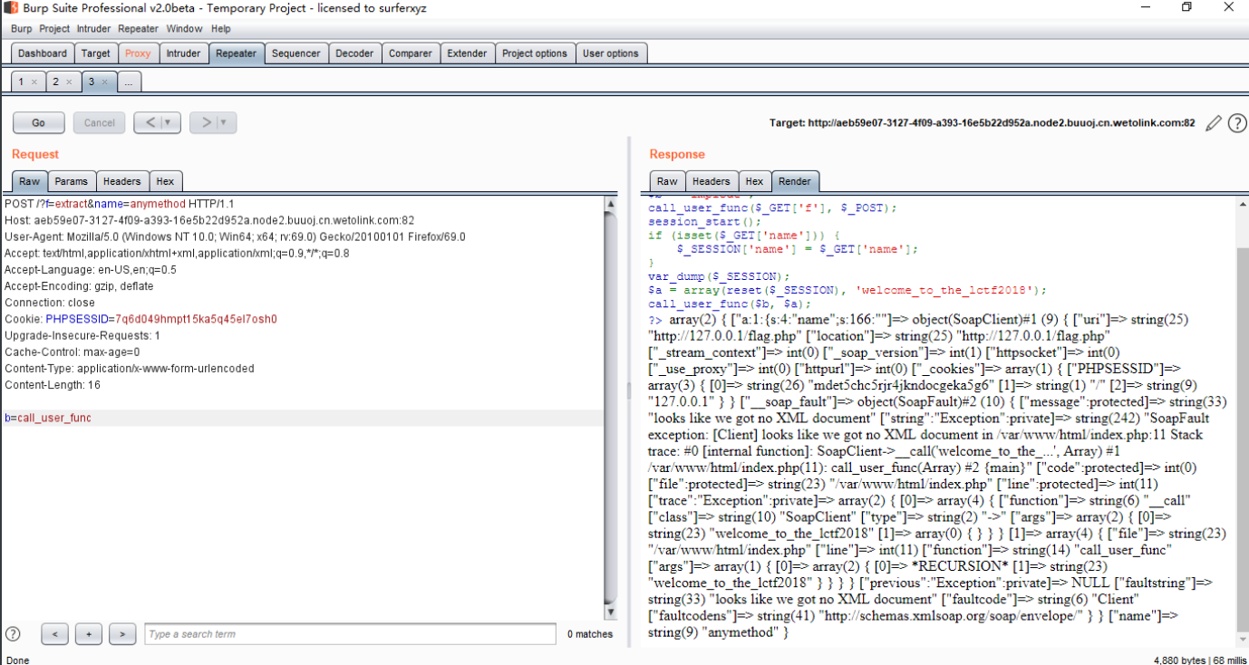Close repeater tab 3

(103, 82)
